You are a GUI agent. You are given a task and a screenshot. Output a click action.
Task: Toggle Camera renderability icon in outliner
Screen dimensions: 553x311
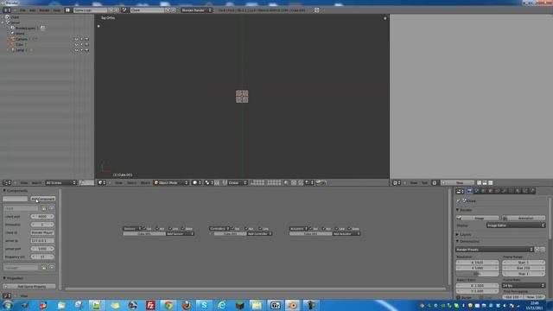click(86, 39)
